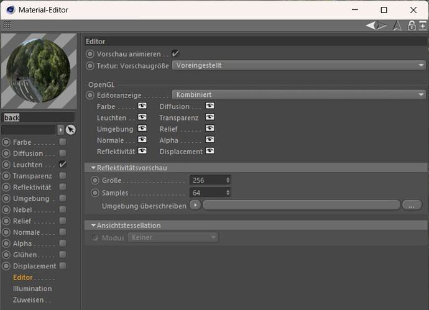Click the up arrow navigation icon
This screenshot has height=310, width=429.
pos(397,25)
